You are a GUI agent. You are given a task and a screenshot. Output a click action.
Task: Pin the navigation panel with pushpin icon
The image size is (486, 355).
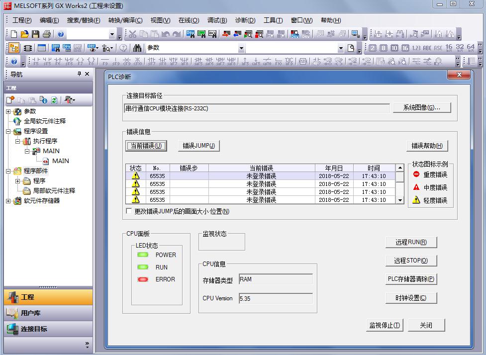pos(79,74)
